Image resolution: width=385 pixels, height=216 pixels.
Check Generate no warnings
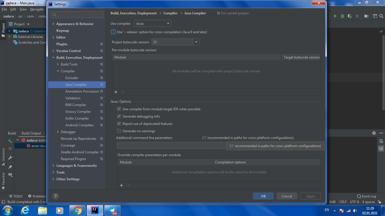point(119,131)
